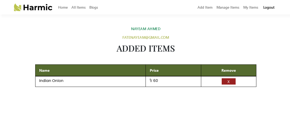Click the Name column header
Image resolution: width=290 pixels, height=122 pixels.
click(x=44, y=70)
